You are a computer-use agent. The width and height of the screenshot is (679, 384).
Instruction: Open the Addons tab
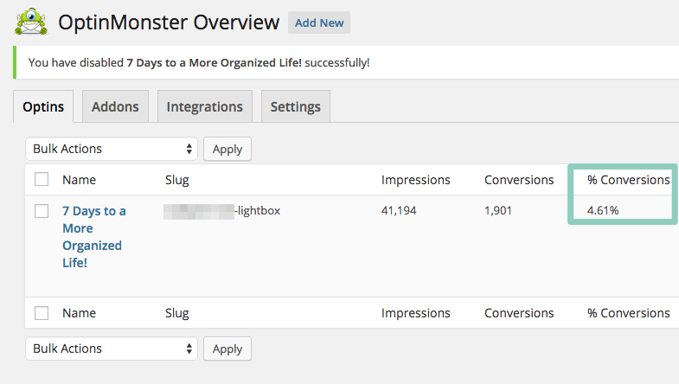tap(115, 106)
